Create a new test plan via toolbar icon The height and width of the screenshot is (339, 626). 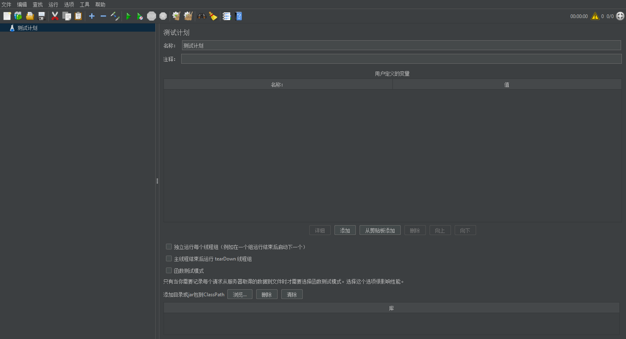(x=7, y=16)
